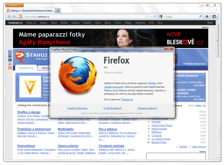Open Podnikání a domácnost category
The image size is (224, 165).
(x=34, y=129)
